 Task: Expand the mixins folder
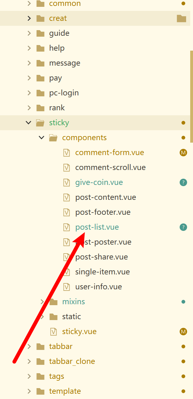tap(42, 302)
